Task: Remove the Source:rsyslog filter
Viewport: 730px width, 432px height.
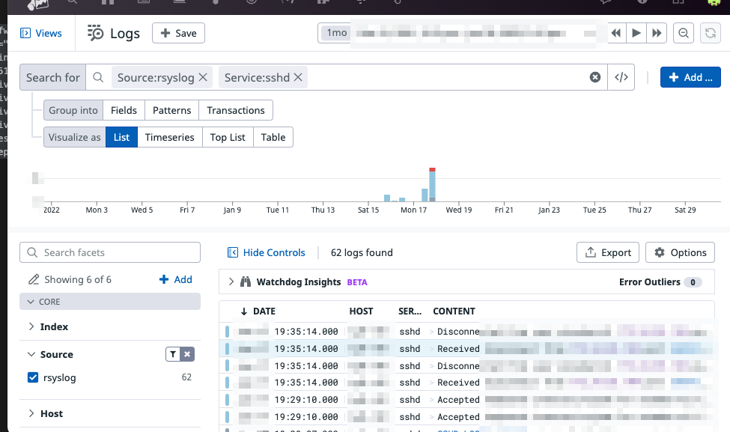Action: coord(203,77)
